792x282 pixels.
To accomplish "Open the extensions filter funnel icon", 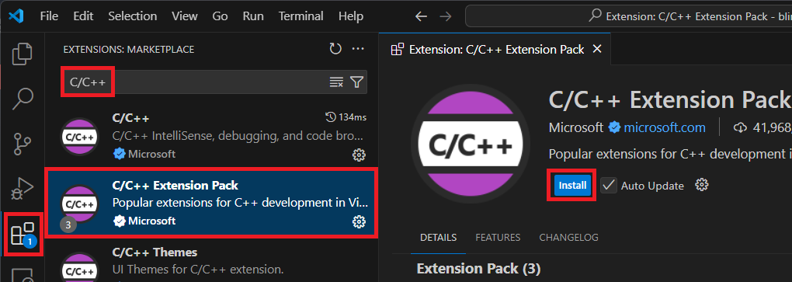I will [357, 82].
